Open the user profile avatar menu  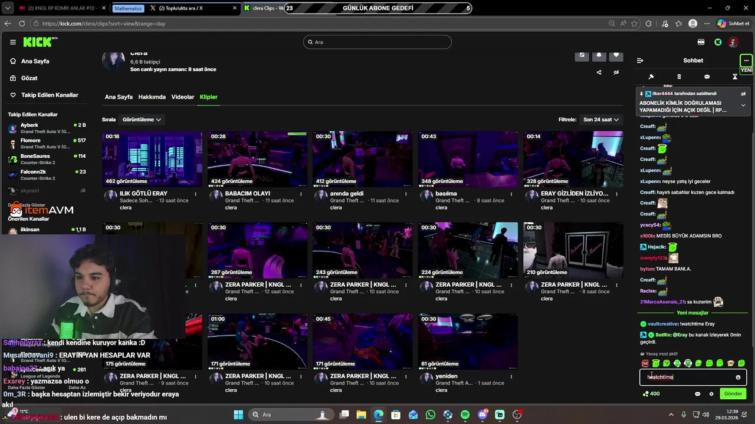tap(733, 42)
